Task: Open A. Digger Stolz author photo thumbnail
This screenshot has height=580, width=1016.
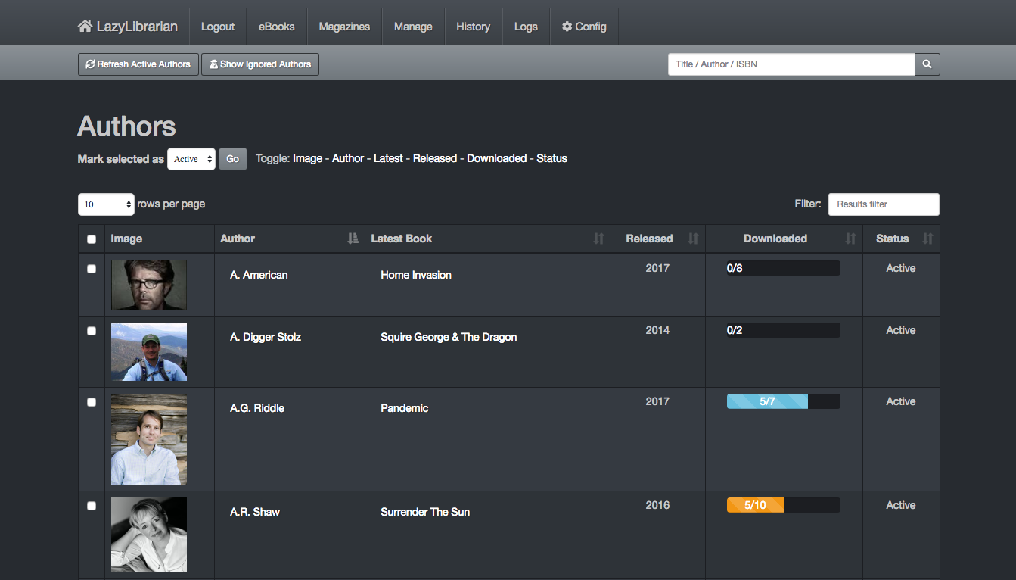Action: coord(149,351)
